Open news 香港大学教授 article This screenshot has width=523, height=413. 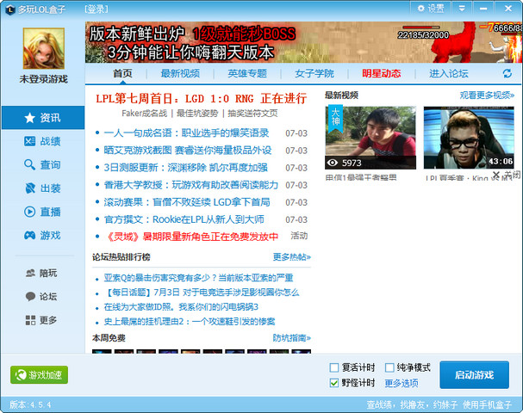coord(190,185)
